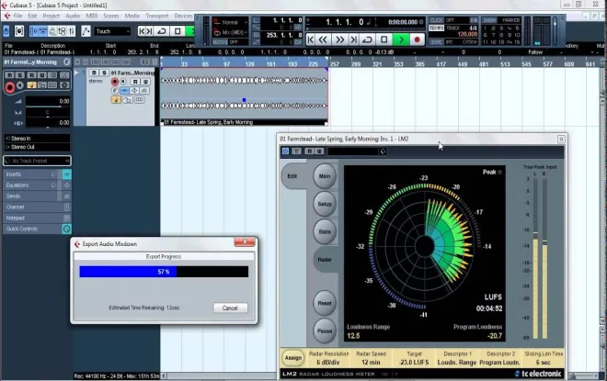The width and height of the screenshot is (607, 381).
Task: Click the Export Progress bar
Action: pos(164,272)
